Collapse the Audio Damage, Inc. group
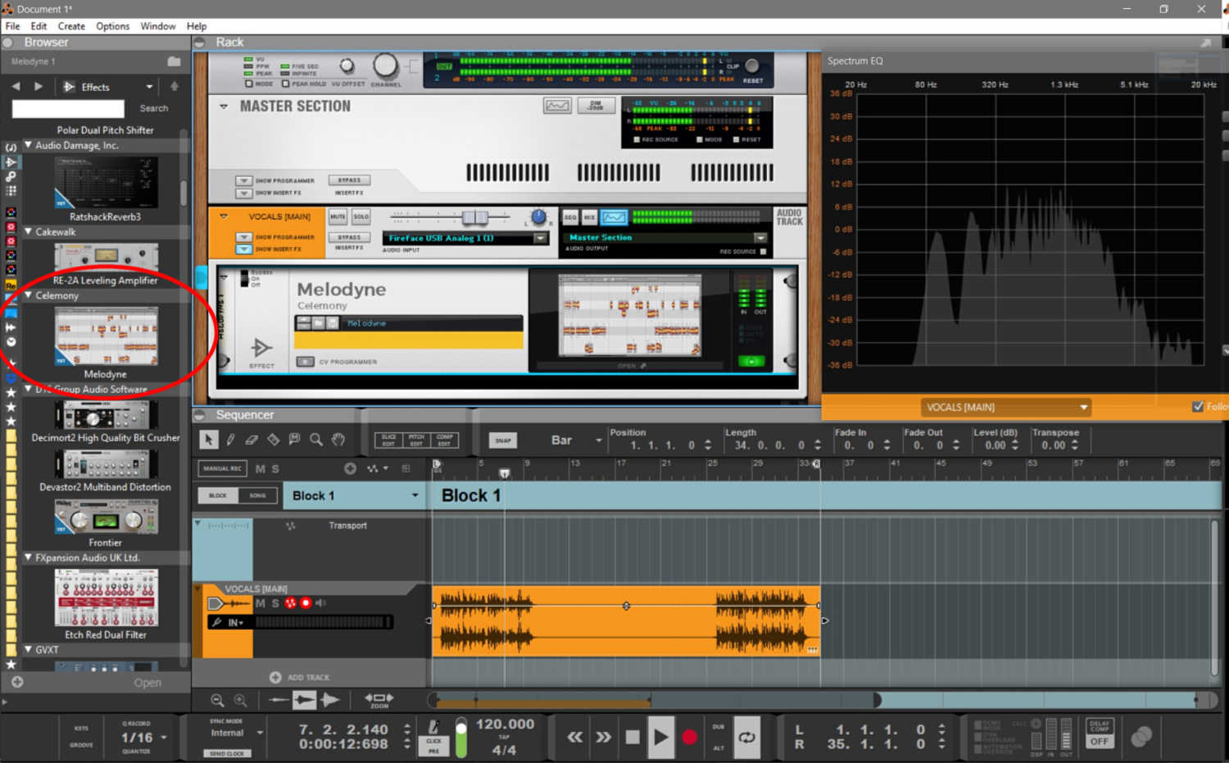 28,145
